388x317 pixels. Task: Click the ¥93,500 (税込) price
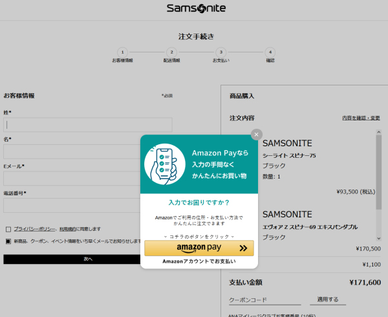(x=356, y=191)
